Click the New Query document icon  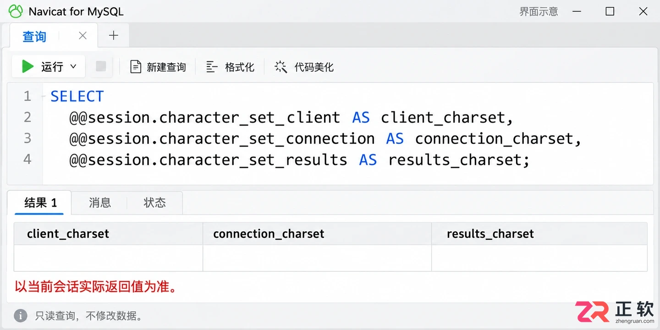pos(136,67)
